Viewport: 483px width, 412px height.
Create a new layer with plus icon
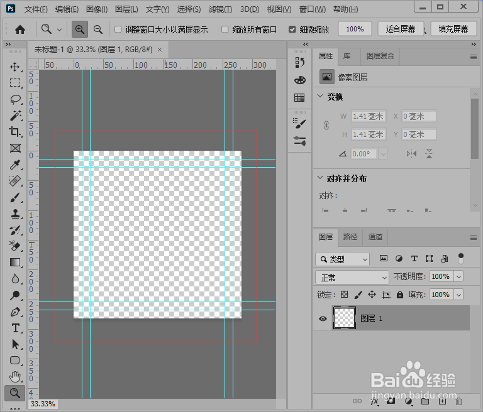[442, 401]
